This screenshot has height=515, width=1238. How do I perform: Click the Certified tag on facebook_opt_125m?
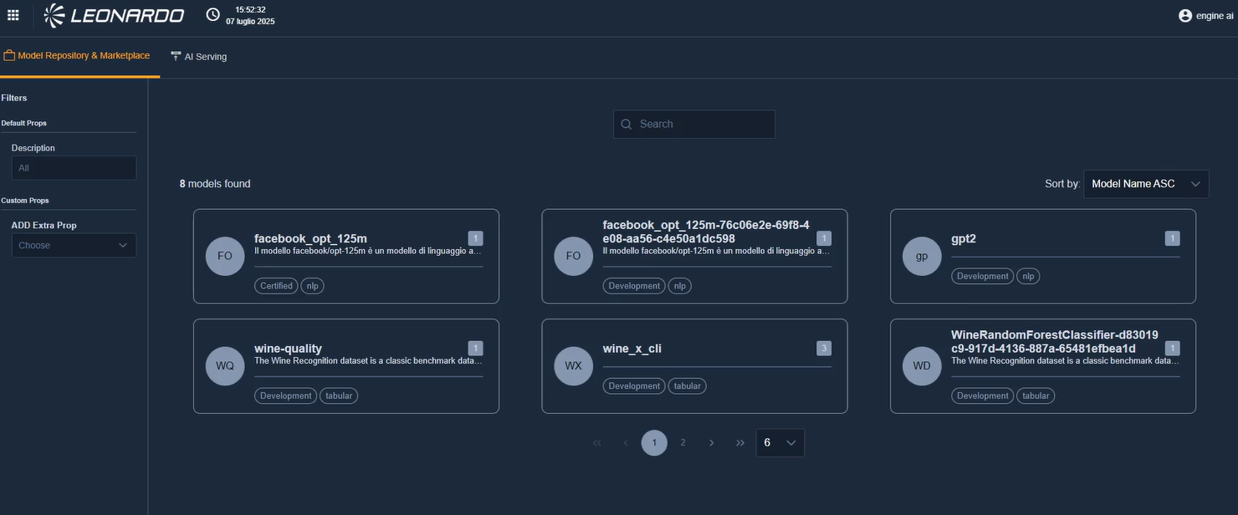276,286
